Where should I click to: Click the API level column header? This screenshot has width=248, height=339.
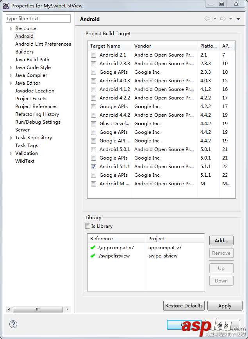[x=227, y=46]
